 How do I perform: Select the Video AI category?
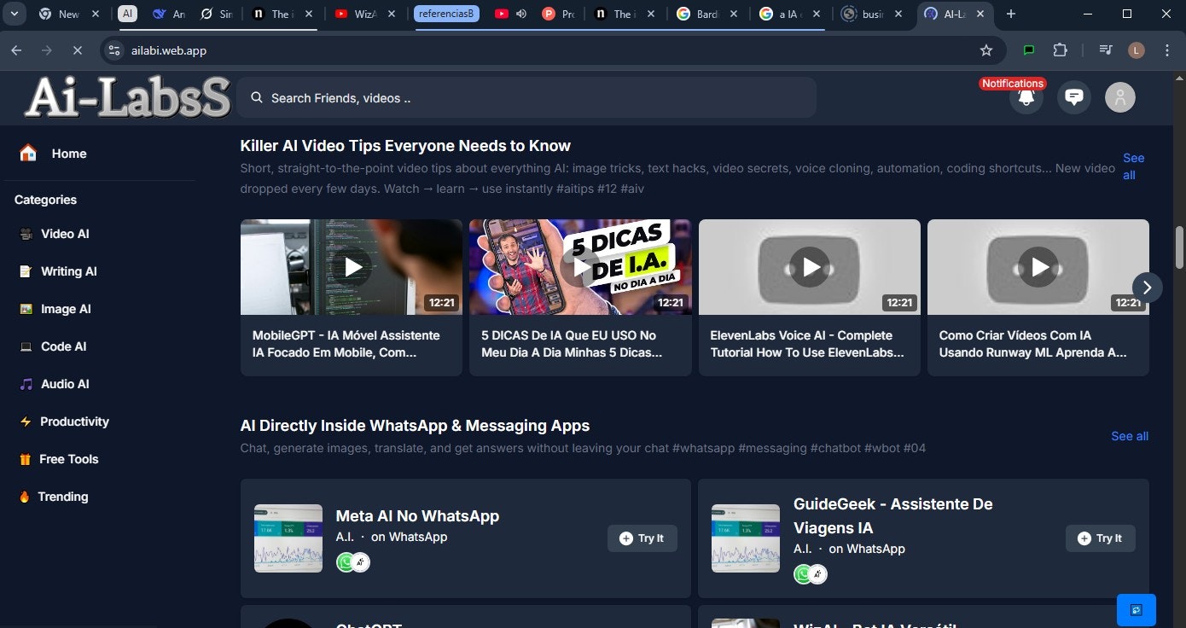55,234
